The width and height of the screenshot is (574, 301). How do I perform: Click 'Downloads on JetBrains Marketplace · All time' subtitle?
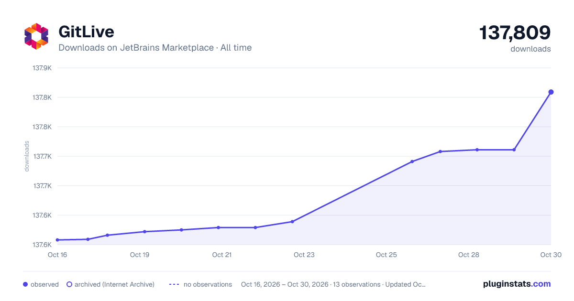pos(155,48)
